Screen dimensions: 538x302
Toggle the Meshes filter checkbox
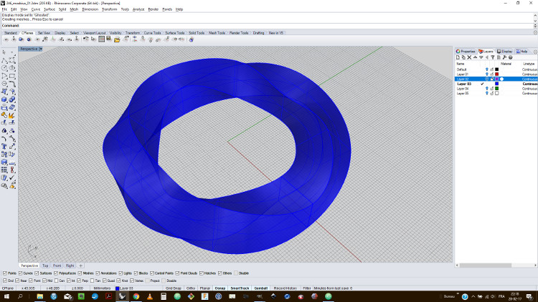pyautogui.click(x=80, y=273)
